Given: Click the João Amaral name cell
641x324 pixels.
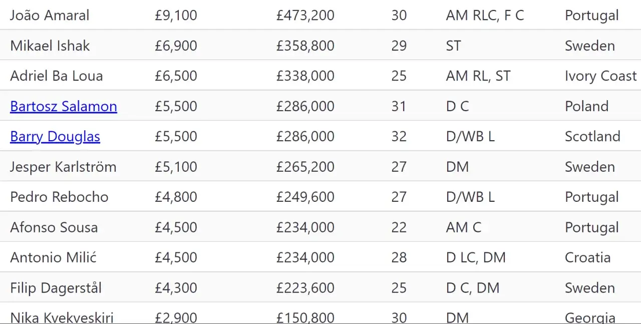Looking at the screenshot, I should pos(50,16).
